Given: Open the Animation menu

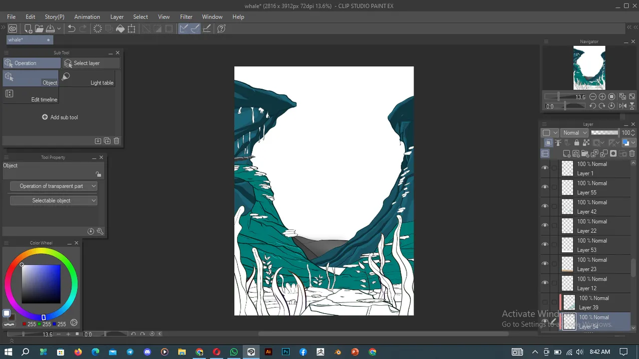Looking at the screenshot, I should point(87,16).
